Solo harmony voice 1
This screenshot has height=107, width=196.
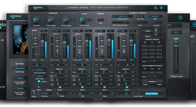57,38
